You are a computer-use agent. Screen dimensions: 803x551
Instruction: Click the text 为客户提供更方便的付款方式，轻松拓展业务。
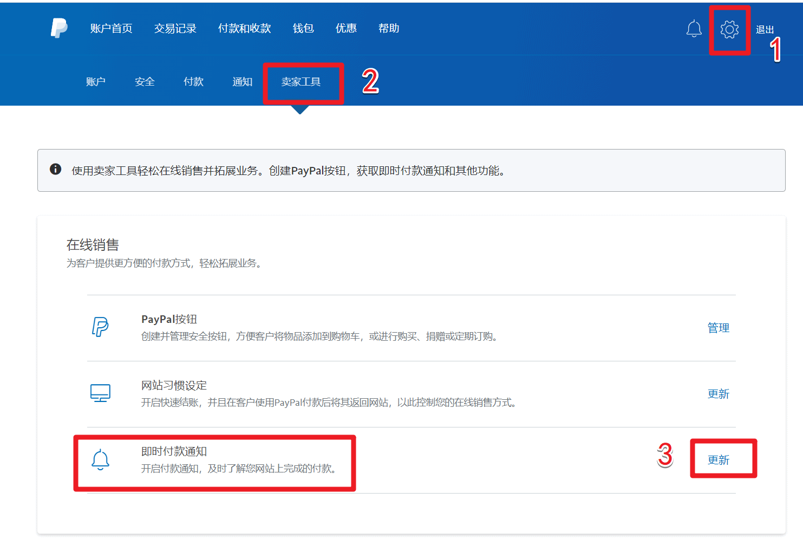[166, 263]
